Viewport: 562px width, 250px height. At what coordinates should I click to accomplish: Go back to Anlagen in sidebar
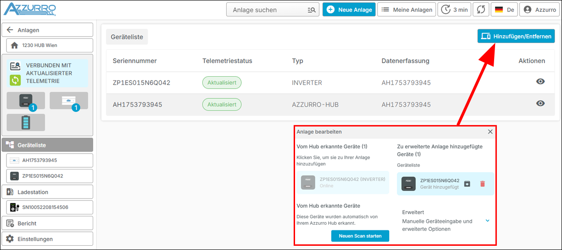coord(48,30)
